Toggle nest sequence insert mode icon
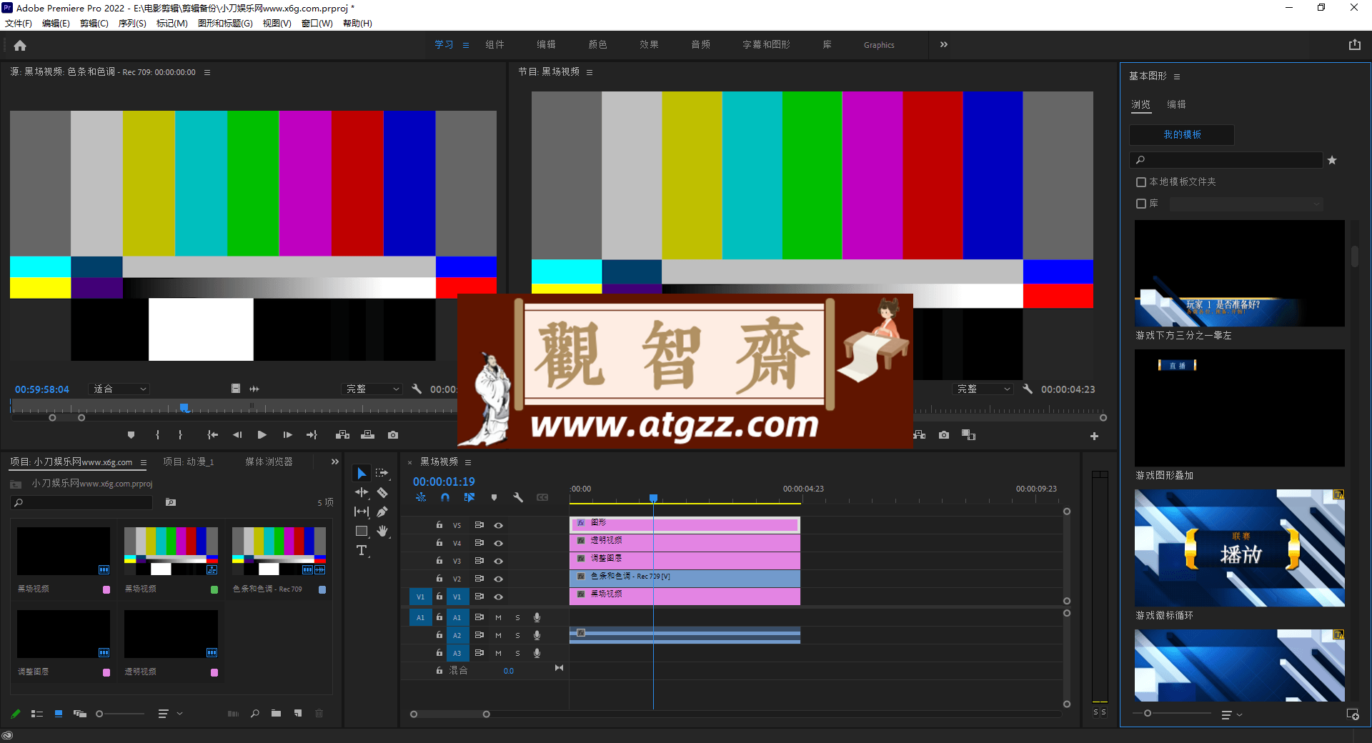Image resolution: width=1372 pixels, height=743 pixels. pos(421,497)
